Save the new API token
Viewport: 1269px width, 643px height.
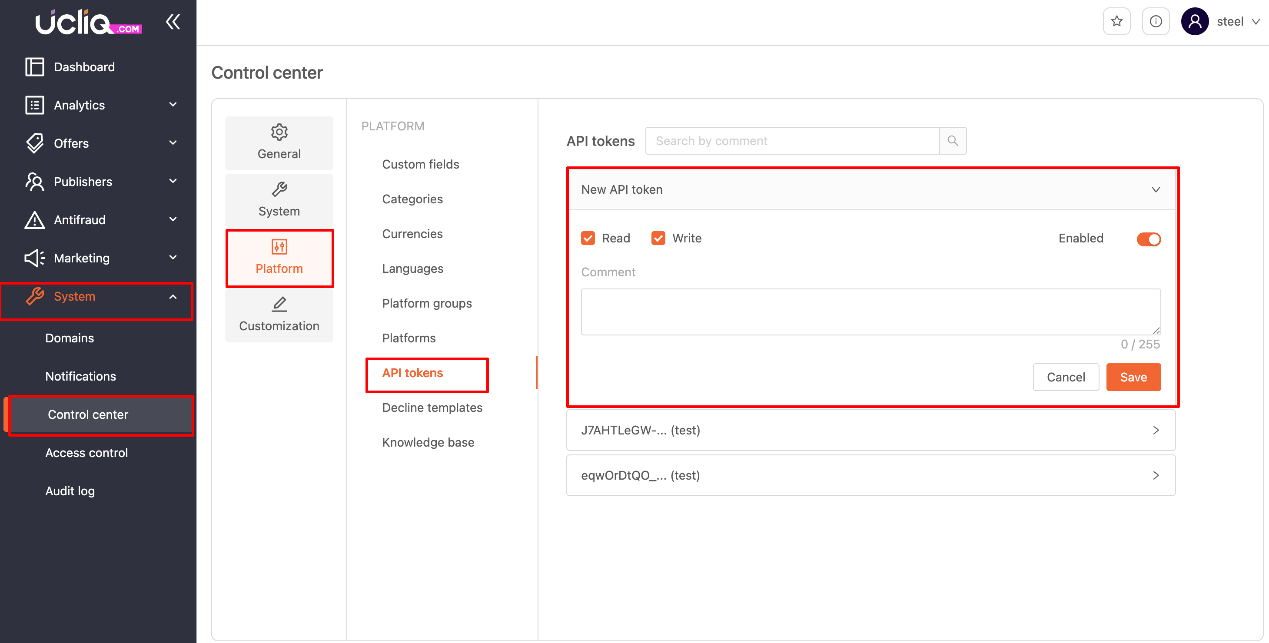1133,377
